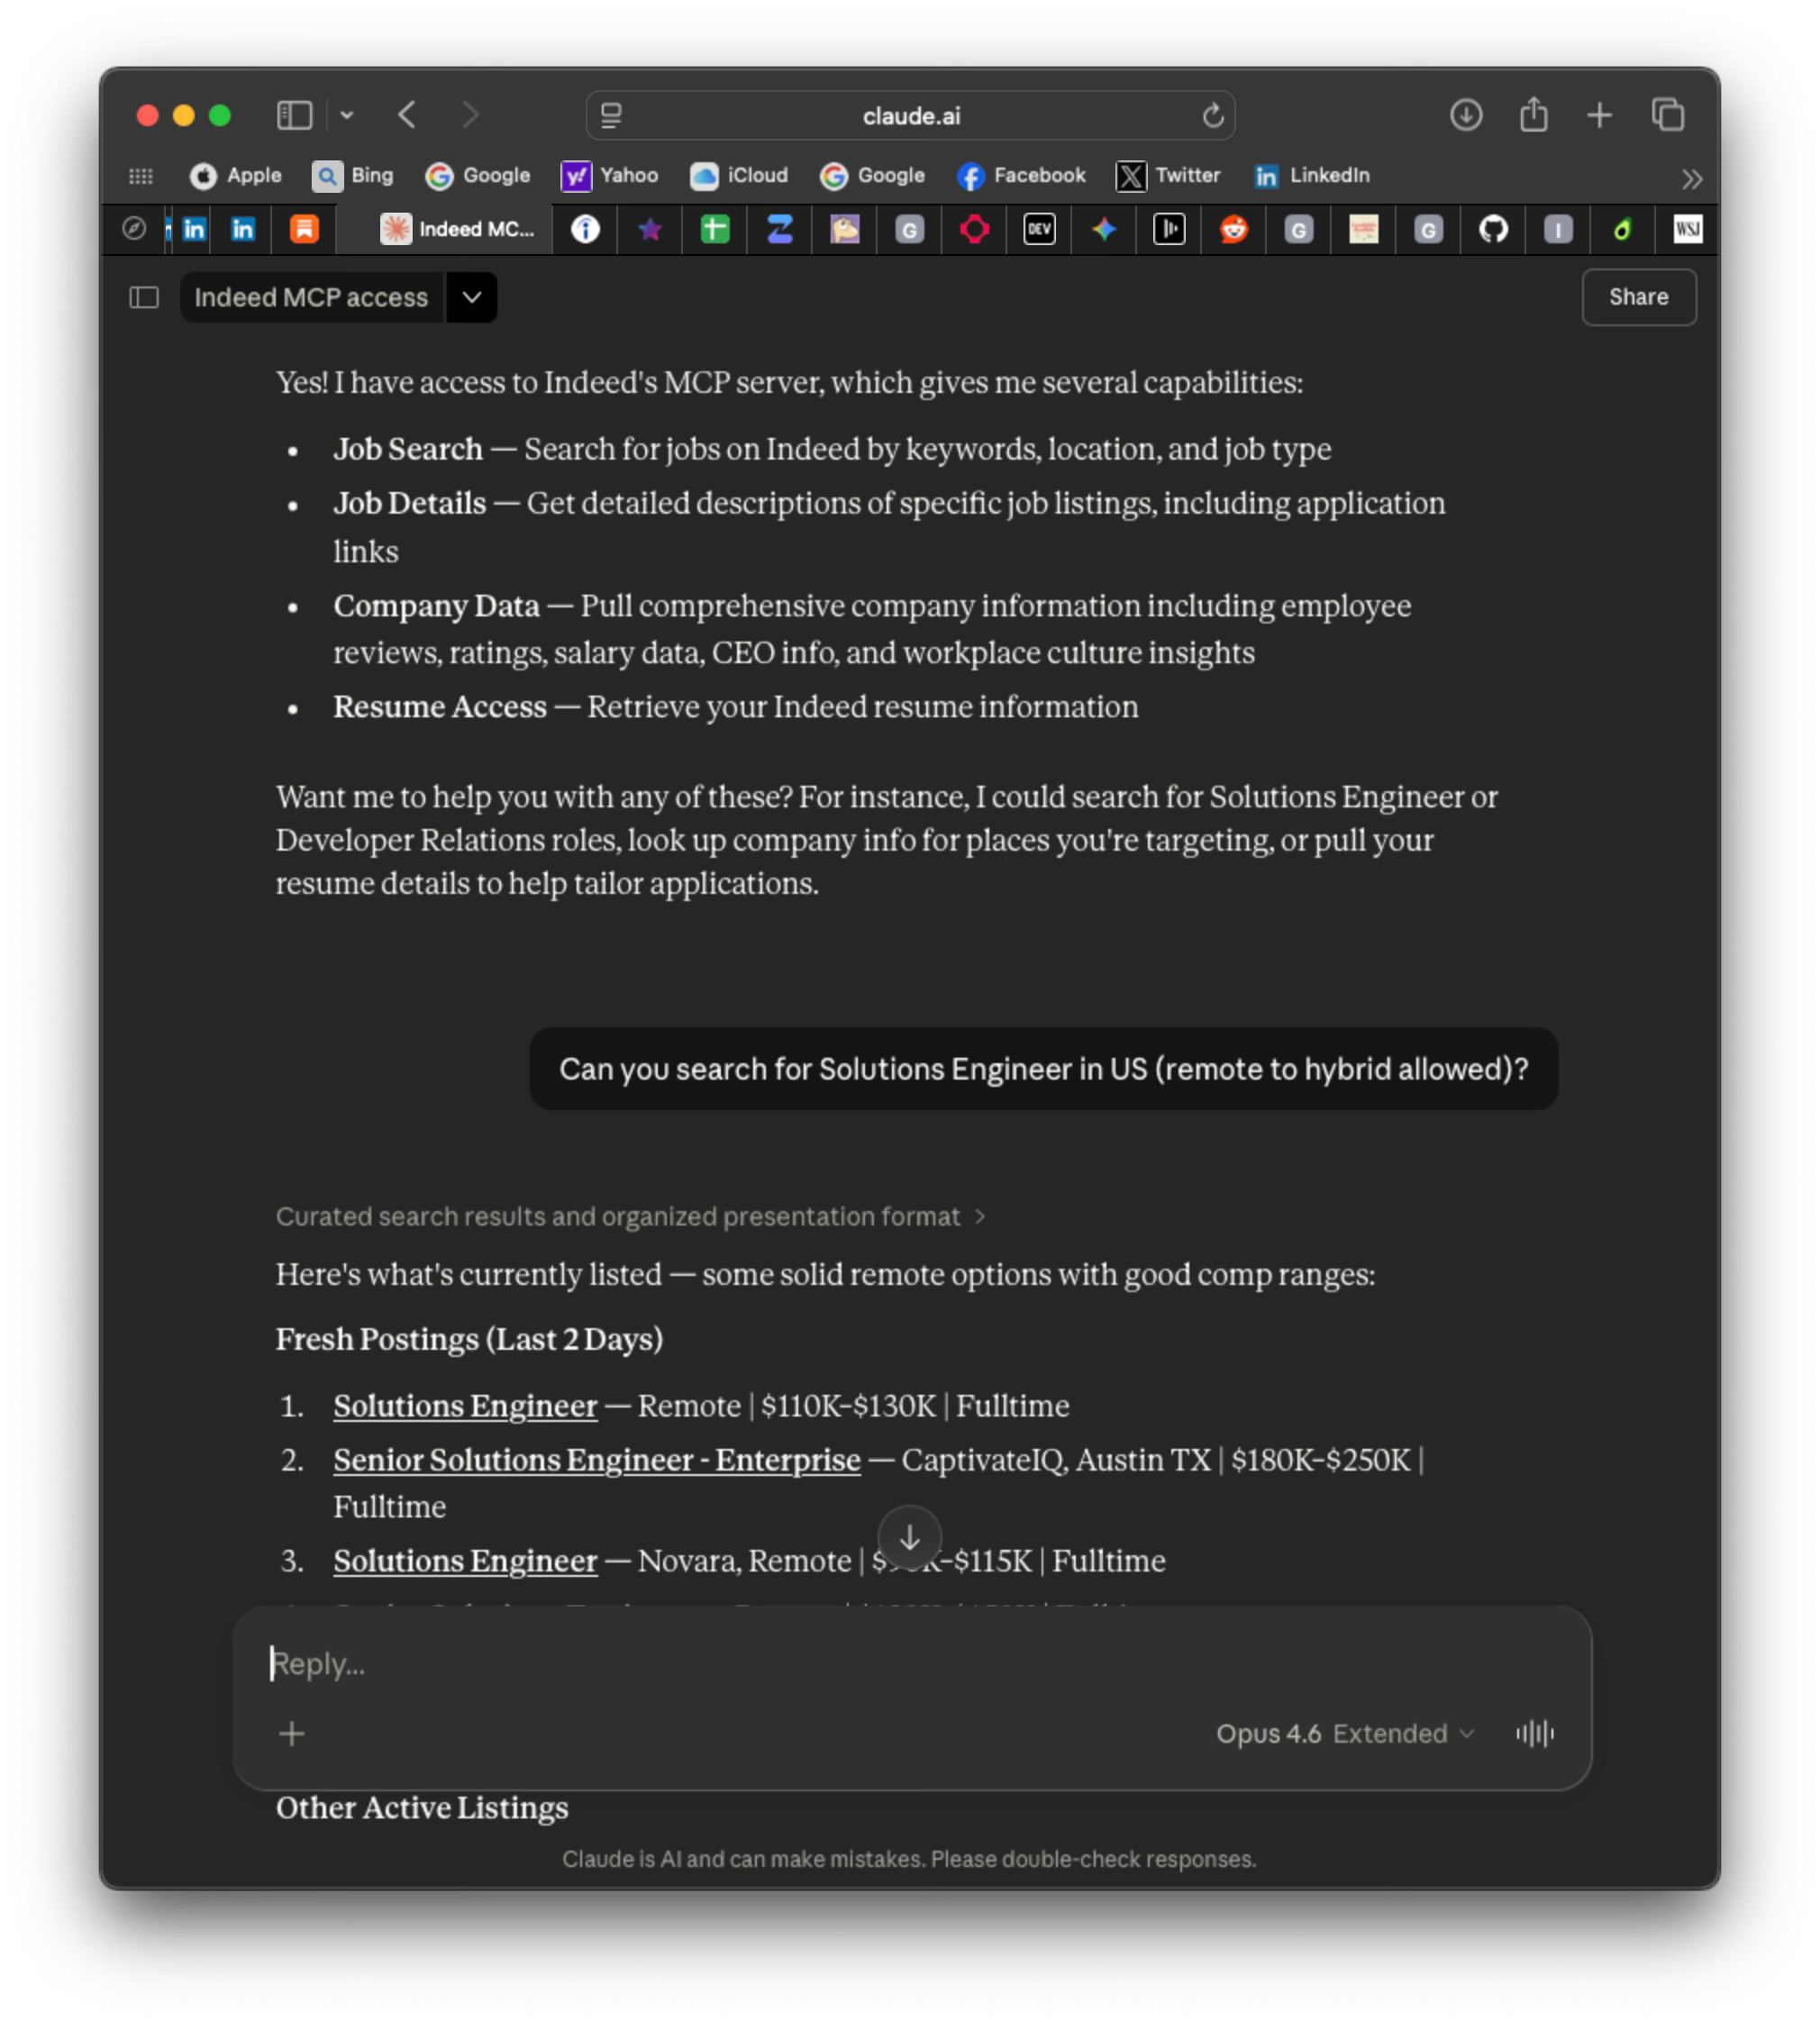The image size is (1820, 2022).
Task: Click the Safari share icon
Action: coord(1533,115)
